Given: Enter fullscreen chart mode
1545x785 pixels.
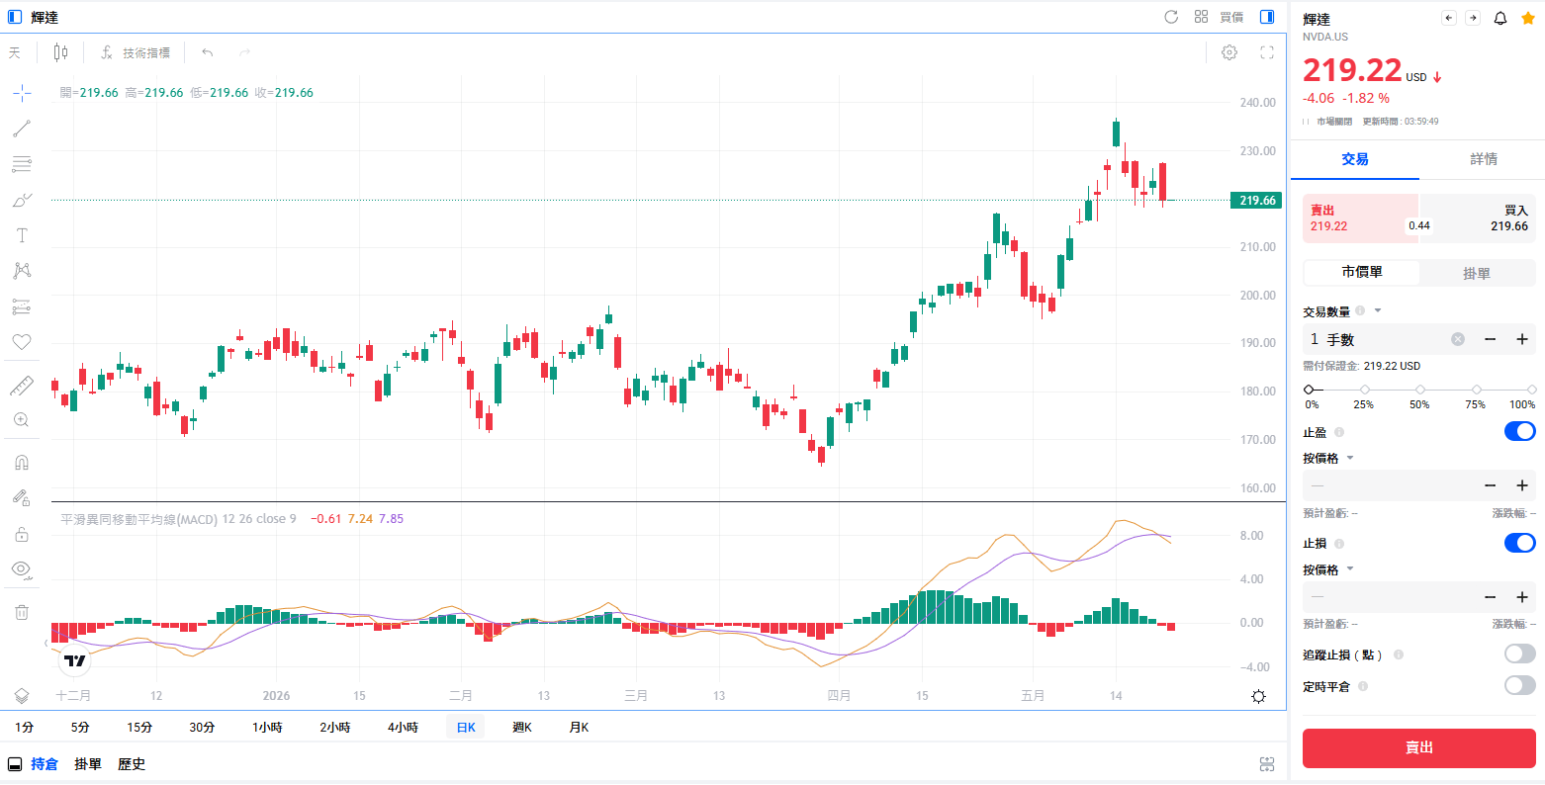Looking at the screenshot, I should [x=1267, y=52].
